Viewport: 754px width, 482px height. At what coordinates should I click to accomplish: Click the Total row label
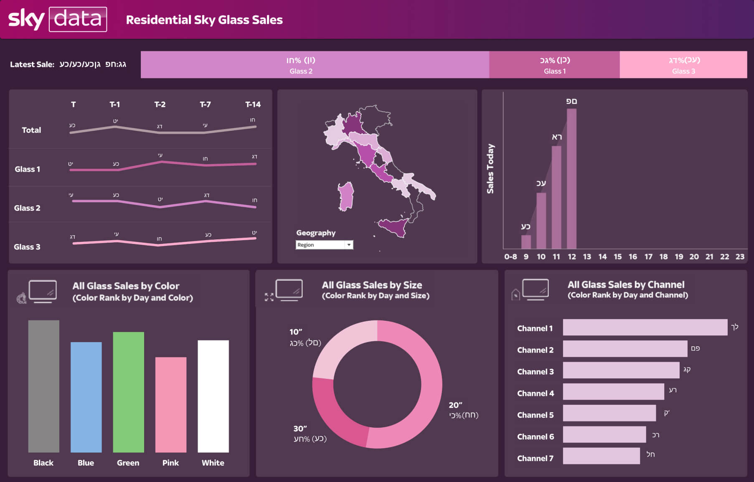31,130
